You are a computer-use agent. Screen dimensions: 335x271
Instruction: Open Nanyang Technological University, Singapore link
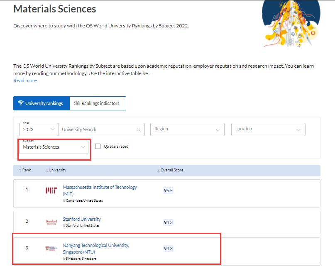click(x=96, y=245)
